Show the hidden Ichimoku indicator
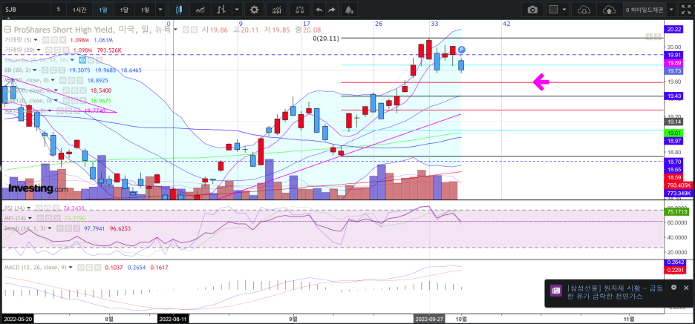The image size is (695, 324). pyautogui.click(x=82, y=60)
